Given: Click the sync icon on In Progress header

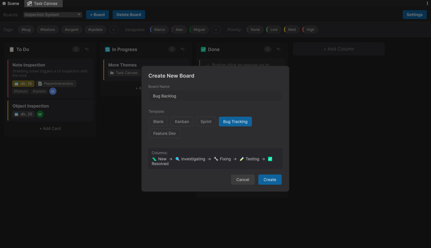Looking at the screenshot, I should tap(107, 49).
